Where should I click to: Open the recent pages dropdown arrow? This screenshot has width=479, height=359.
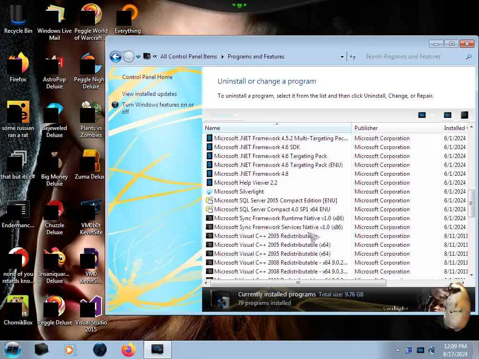pyautogui.click(x=138, y=57)
